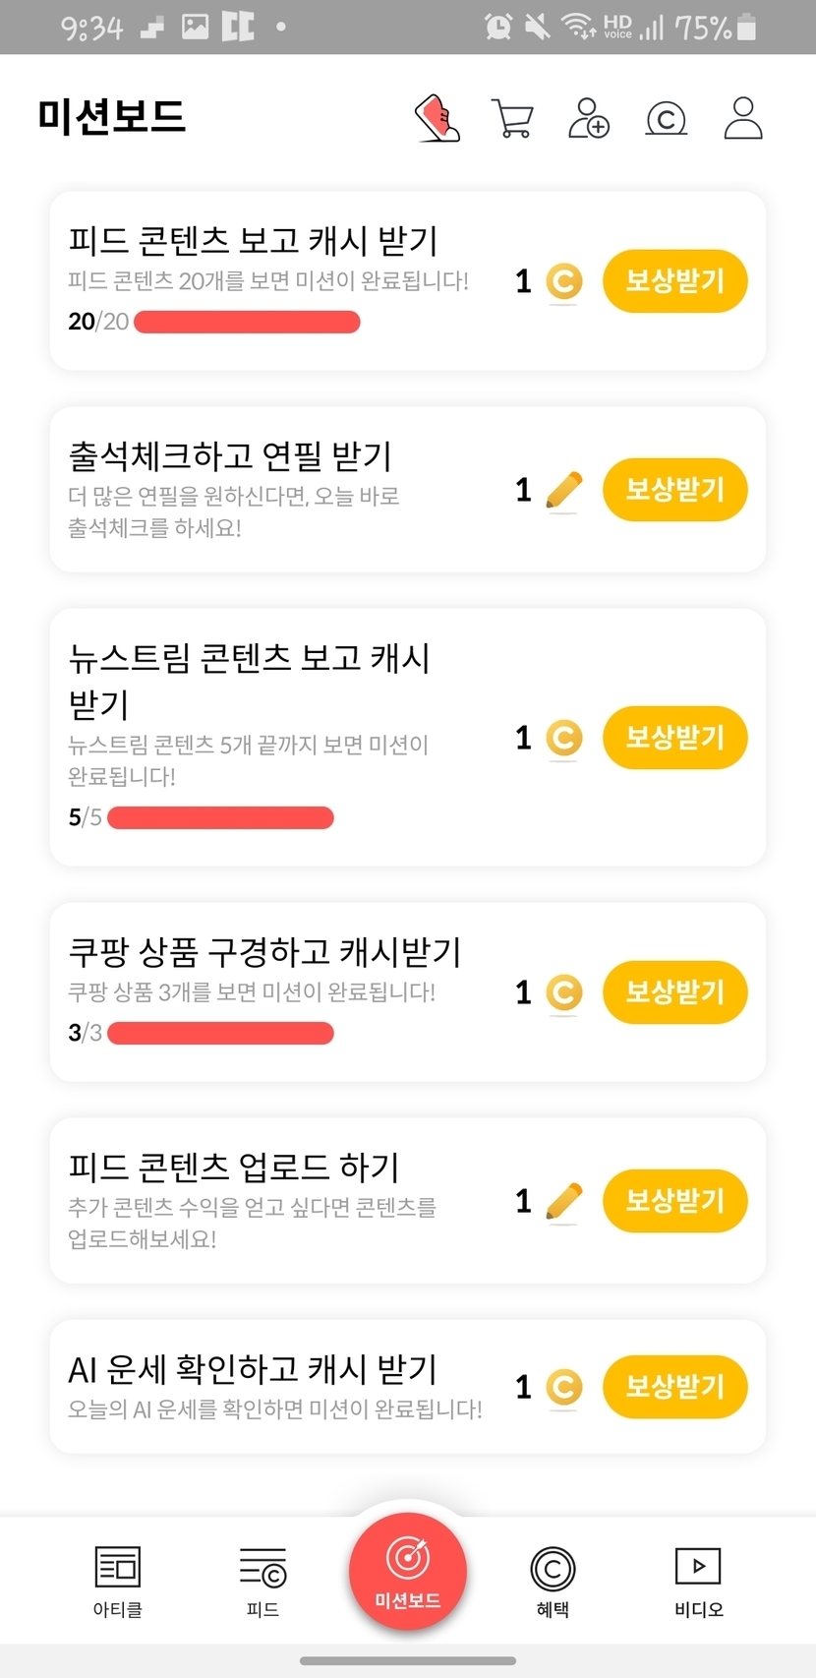Tap the pencil icon in 업로드 하기 mission

[x=563, y=1201]
